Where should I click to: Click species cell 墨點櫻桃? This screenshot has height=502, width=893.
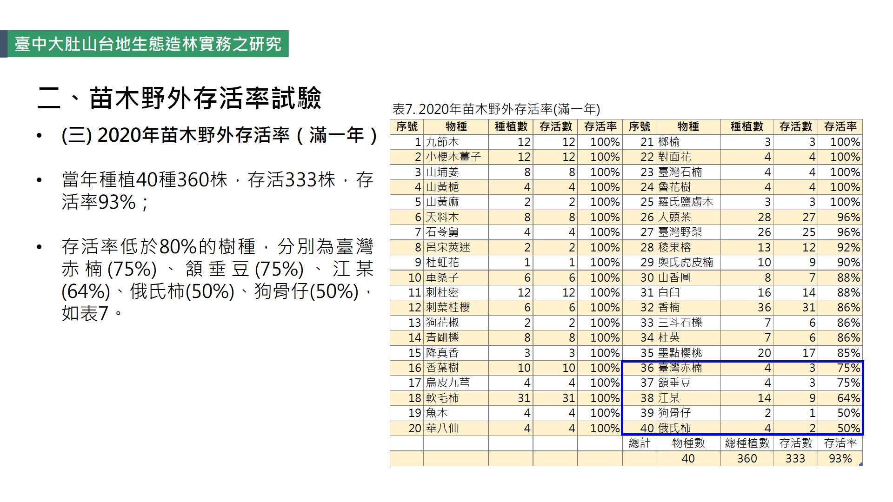pyautogui.click(x=688, y=353)
